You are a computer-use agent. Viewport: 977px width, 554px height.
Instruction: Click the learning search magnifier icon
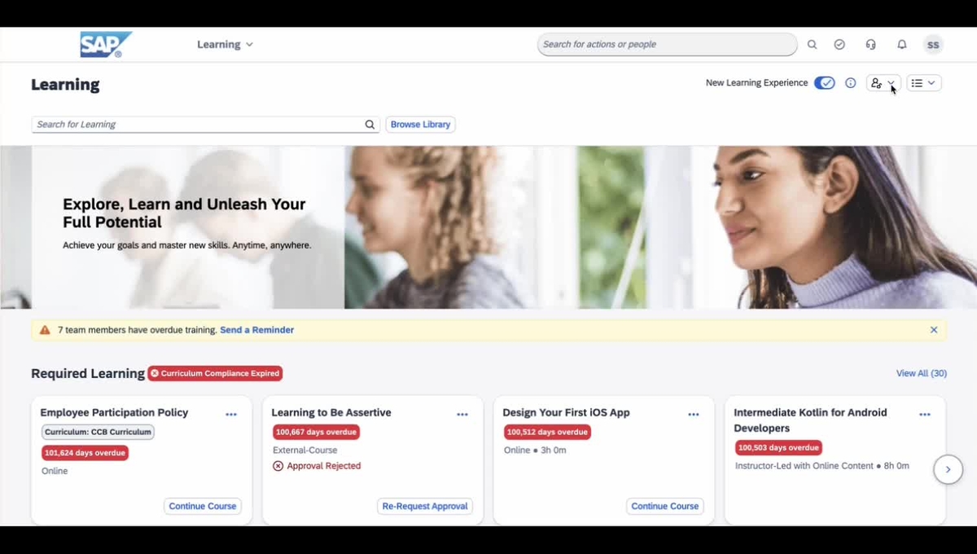pyautogui.click(x=370, y=125)
